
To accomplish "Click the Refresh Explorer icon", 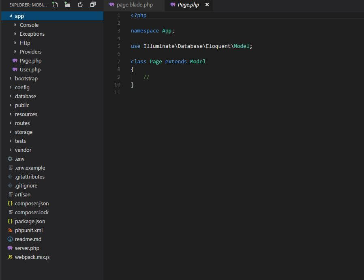I will click(x=80, y=4).
